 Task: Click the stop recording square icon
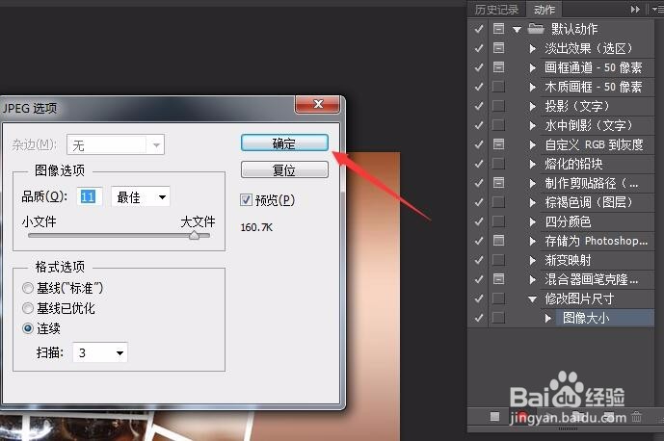(x=494, y=417)
